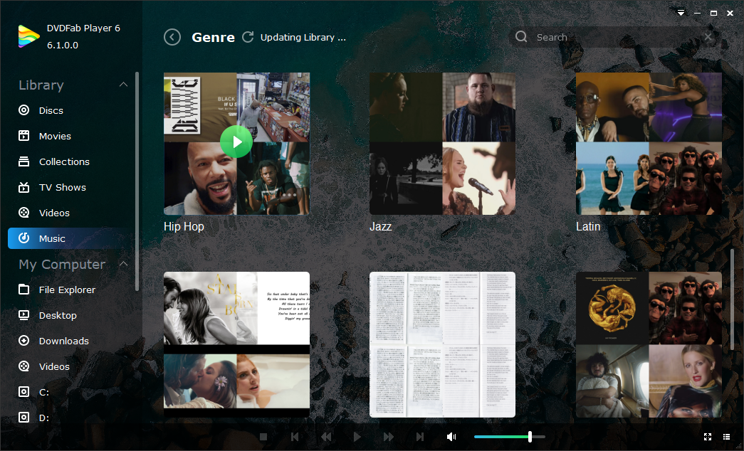Screen dimensions: 744x451
Task: Open the text-document cover genre thumbnail
Action: [442, 345]
